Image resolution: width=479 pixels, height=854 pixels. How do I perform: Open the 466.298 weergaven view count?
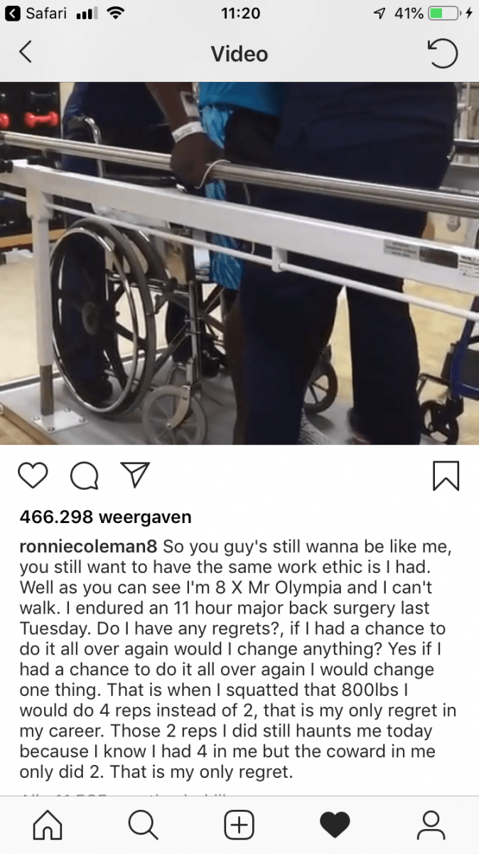point(105,517)
